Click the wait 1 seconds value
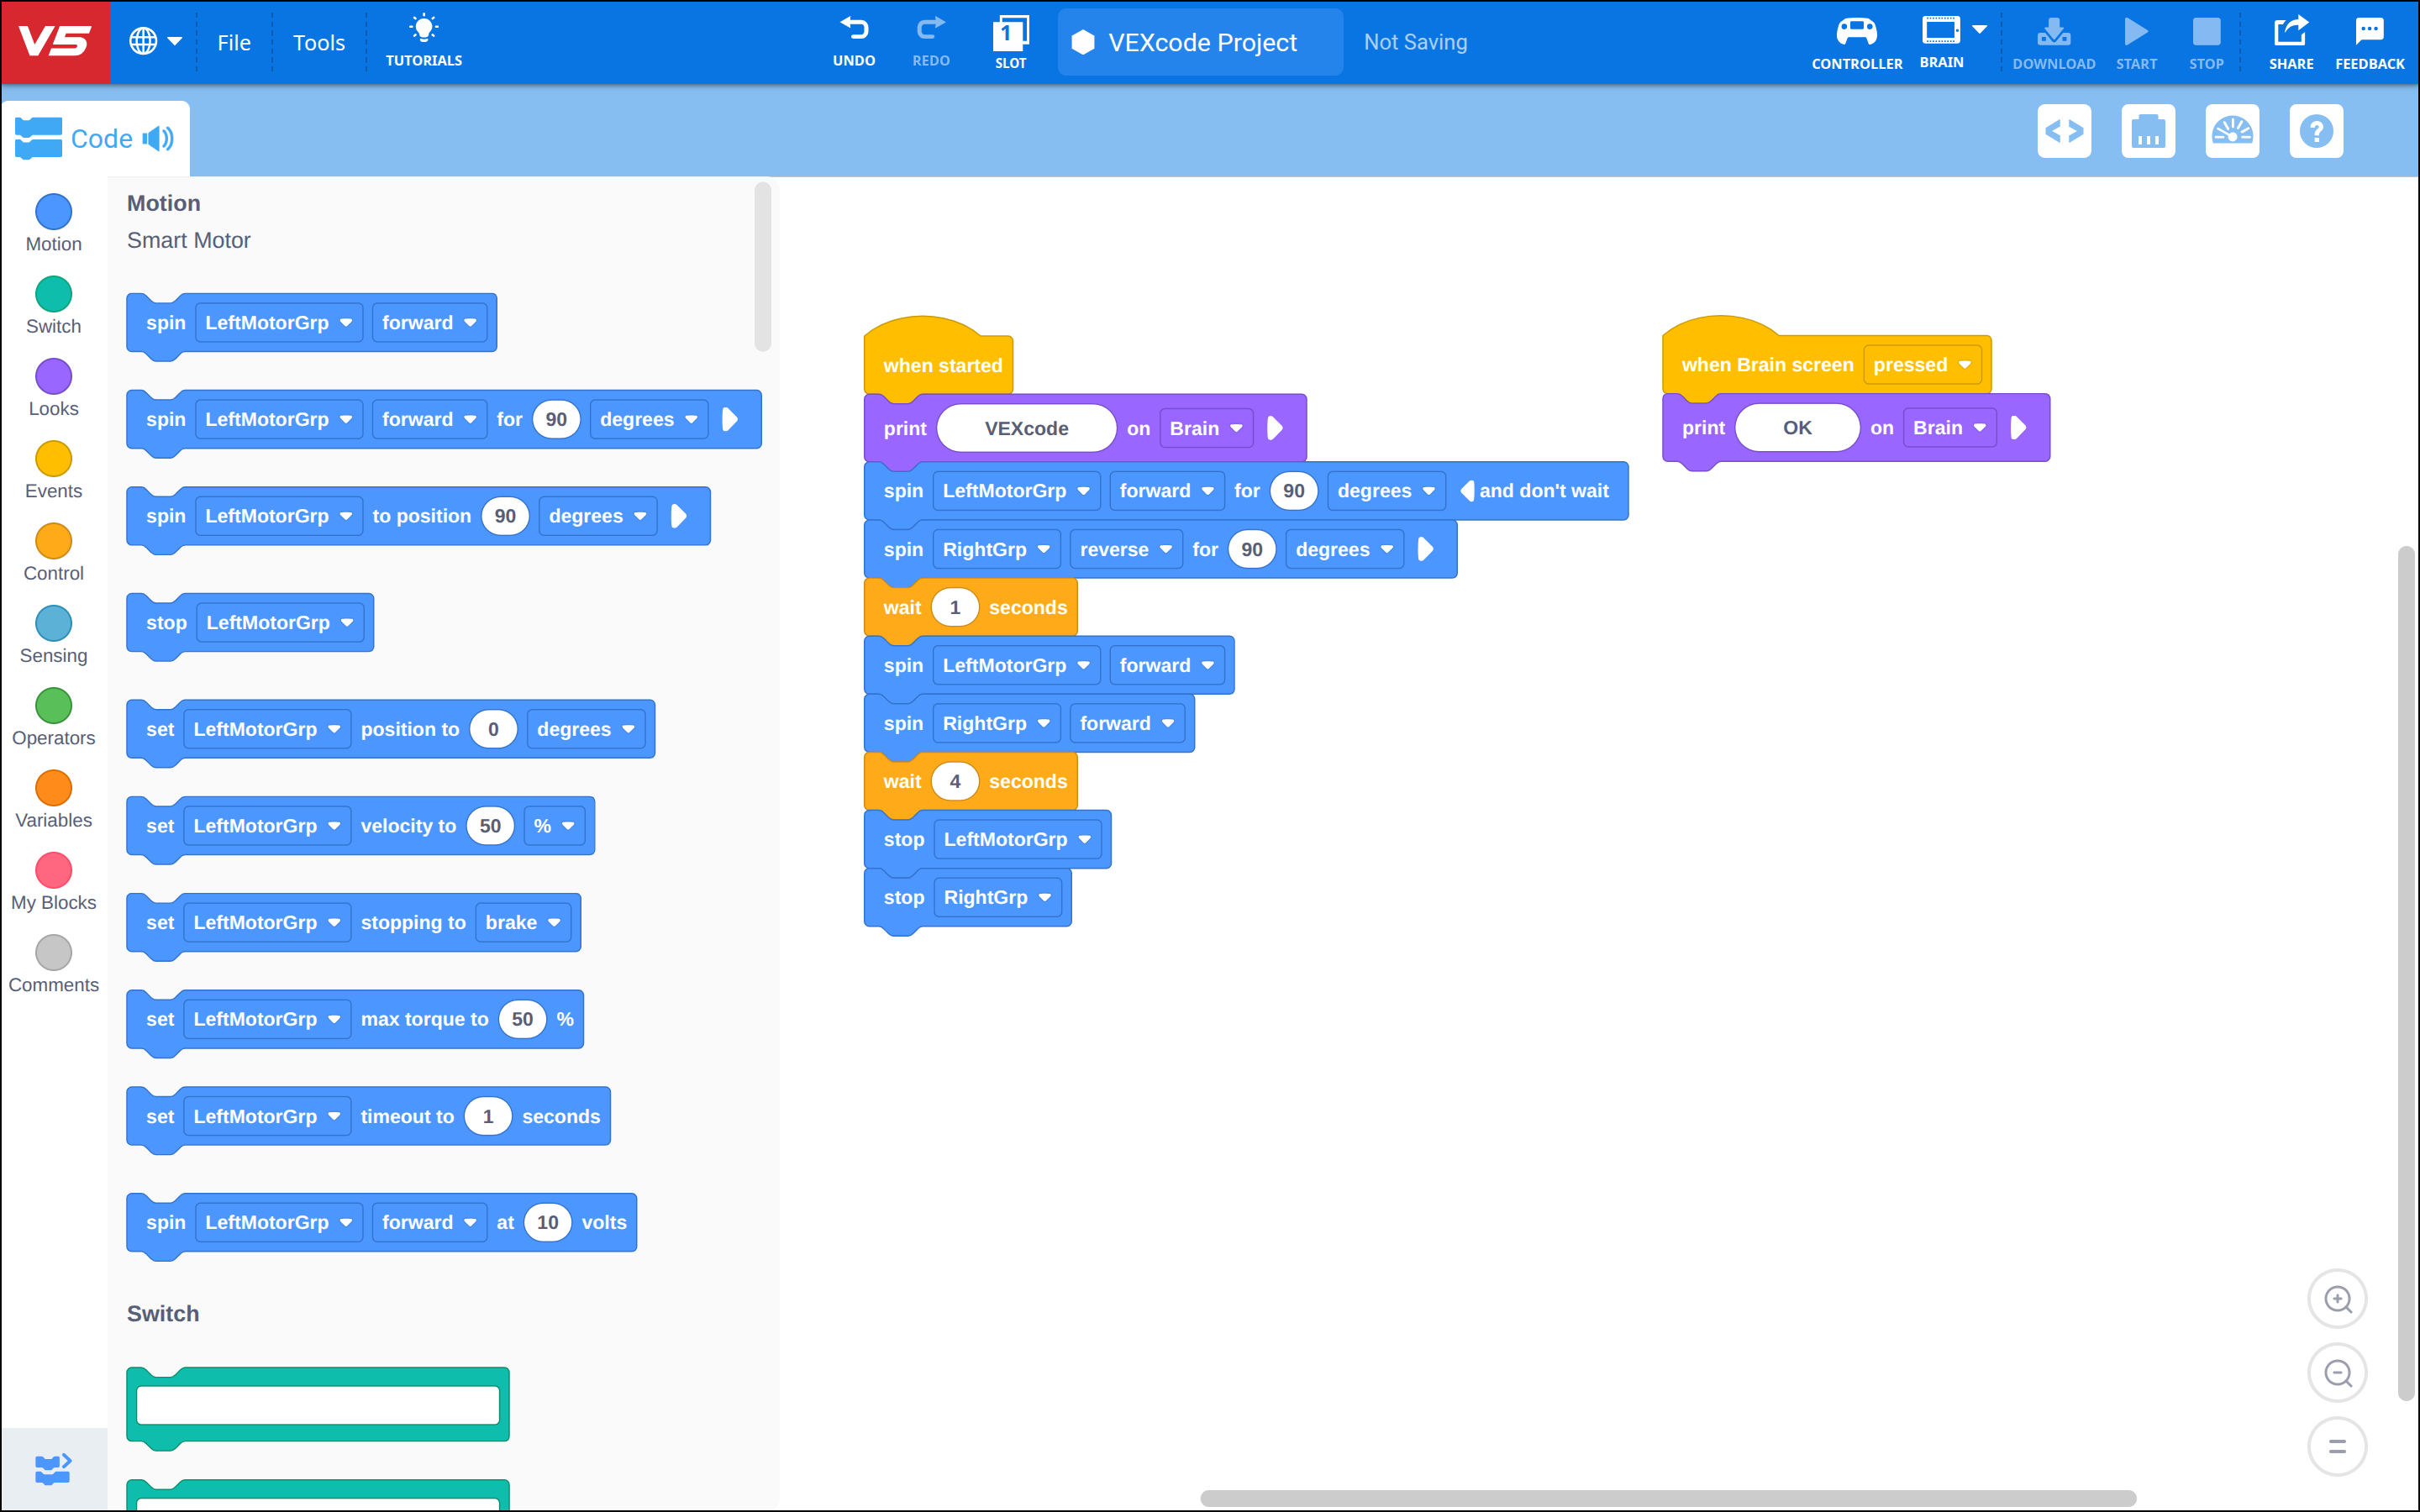The image size is (2420, 1512). click(955, 607)
